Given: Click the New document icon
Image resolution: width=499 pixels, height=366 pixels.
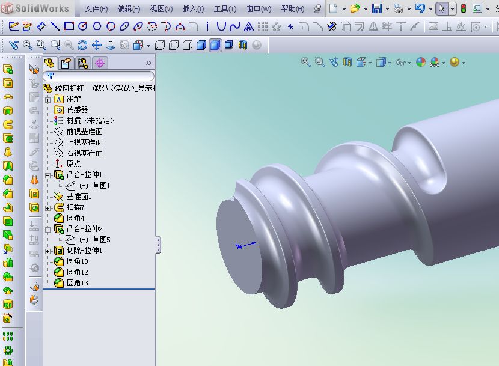Looking at the screenshot, I should tap(333, 8).
